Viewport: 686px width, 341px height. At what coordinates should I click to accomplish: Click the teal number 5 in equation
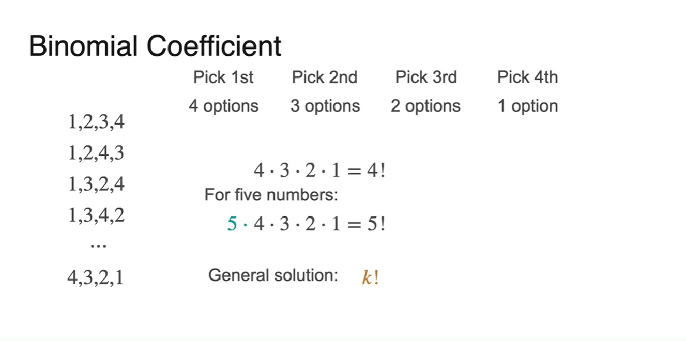tap(232, 224)
